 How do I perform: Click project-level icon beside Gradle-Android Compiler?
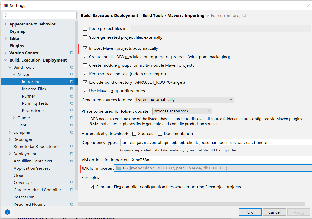(72, 190)
